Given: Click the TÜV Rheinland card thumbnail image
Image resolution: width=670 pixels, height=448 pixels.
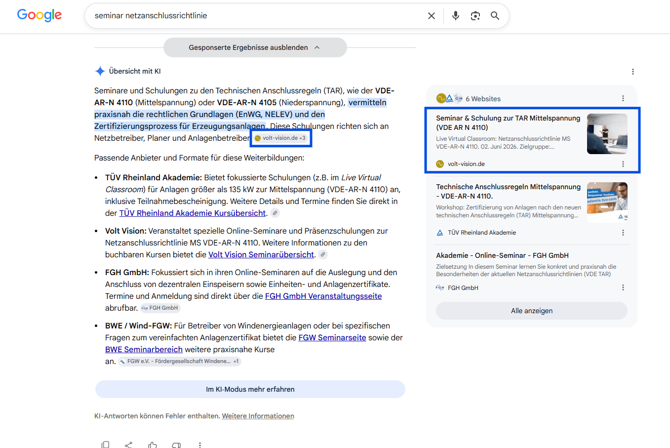Looking at the screenshot, I should click(x=607, y=202).
